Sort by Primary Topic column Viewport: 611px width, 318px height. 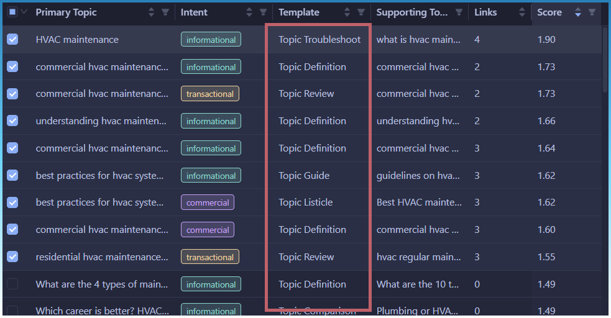pyautogui.click(x=152, y=12)
